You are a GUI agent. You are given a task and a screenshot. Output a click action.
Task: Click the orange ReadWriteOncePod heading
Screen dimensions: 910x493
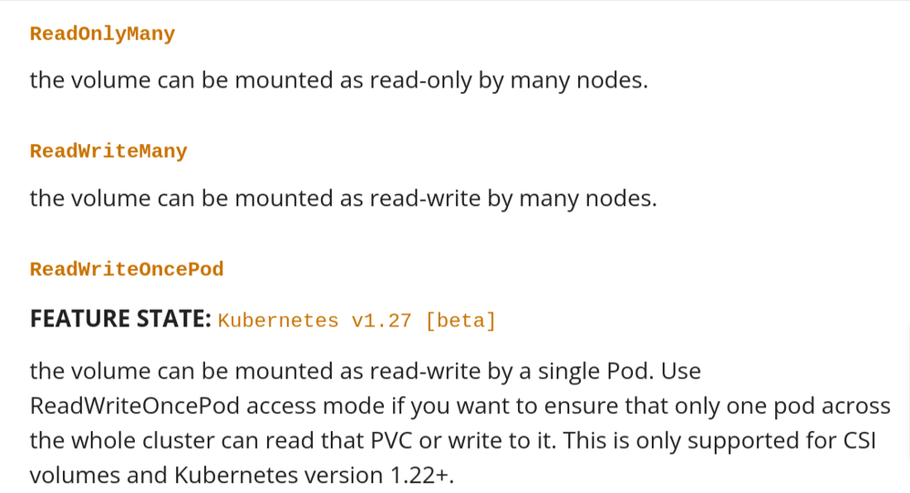pos(127,270)
